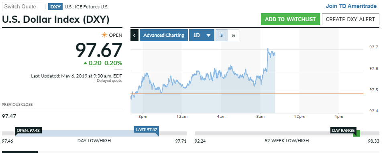The height and width of the screenshot is (153, 387).
Task: Open Advanced Charting
Action: [164, 35]
